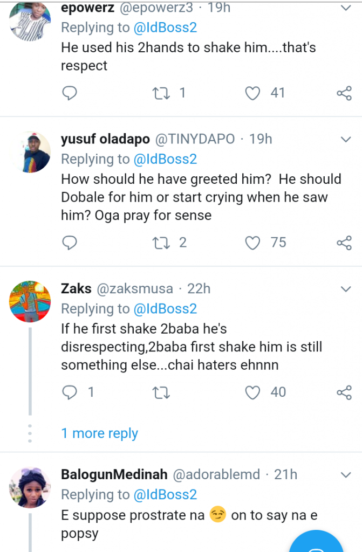Reply to epowerz's tweet
The height and width of the screenshot is (552, 362).
[70, 93]
